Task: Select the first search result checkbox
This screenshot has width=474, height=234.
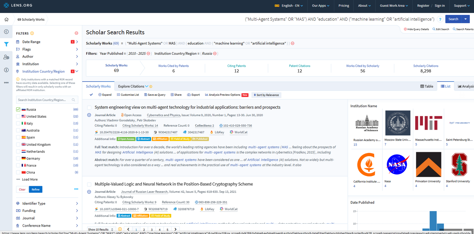Action: 89,108
